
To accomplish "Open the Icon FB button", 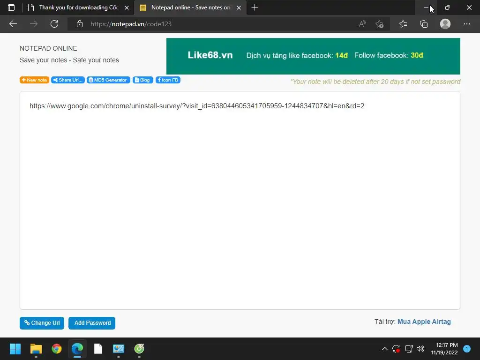I will pyautogui.click(x=168, y=80).
